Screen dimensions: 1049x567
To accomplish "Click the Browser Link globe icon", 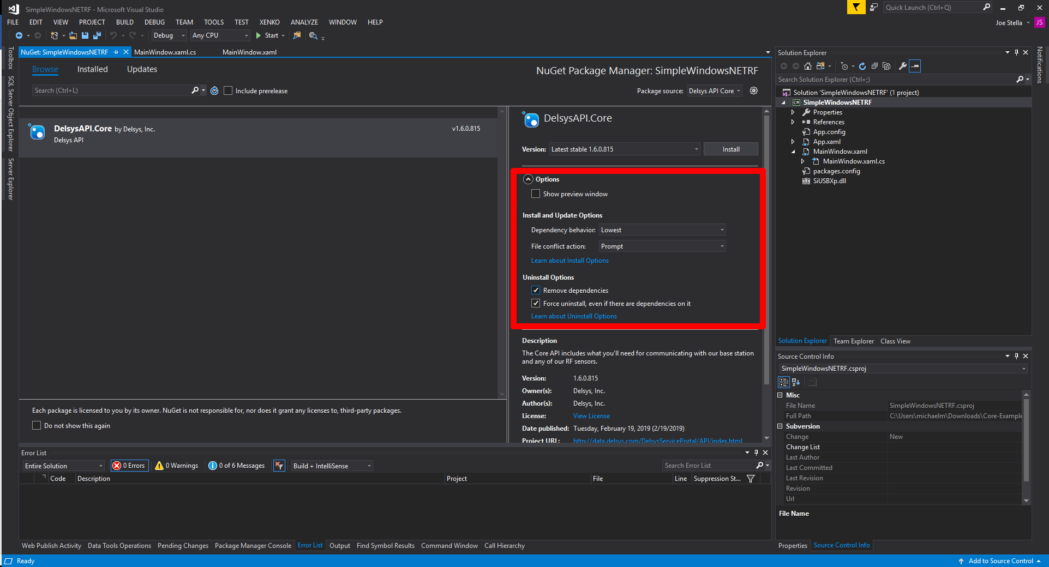I will point(313,35).
